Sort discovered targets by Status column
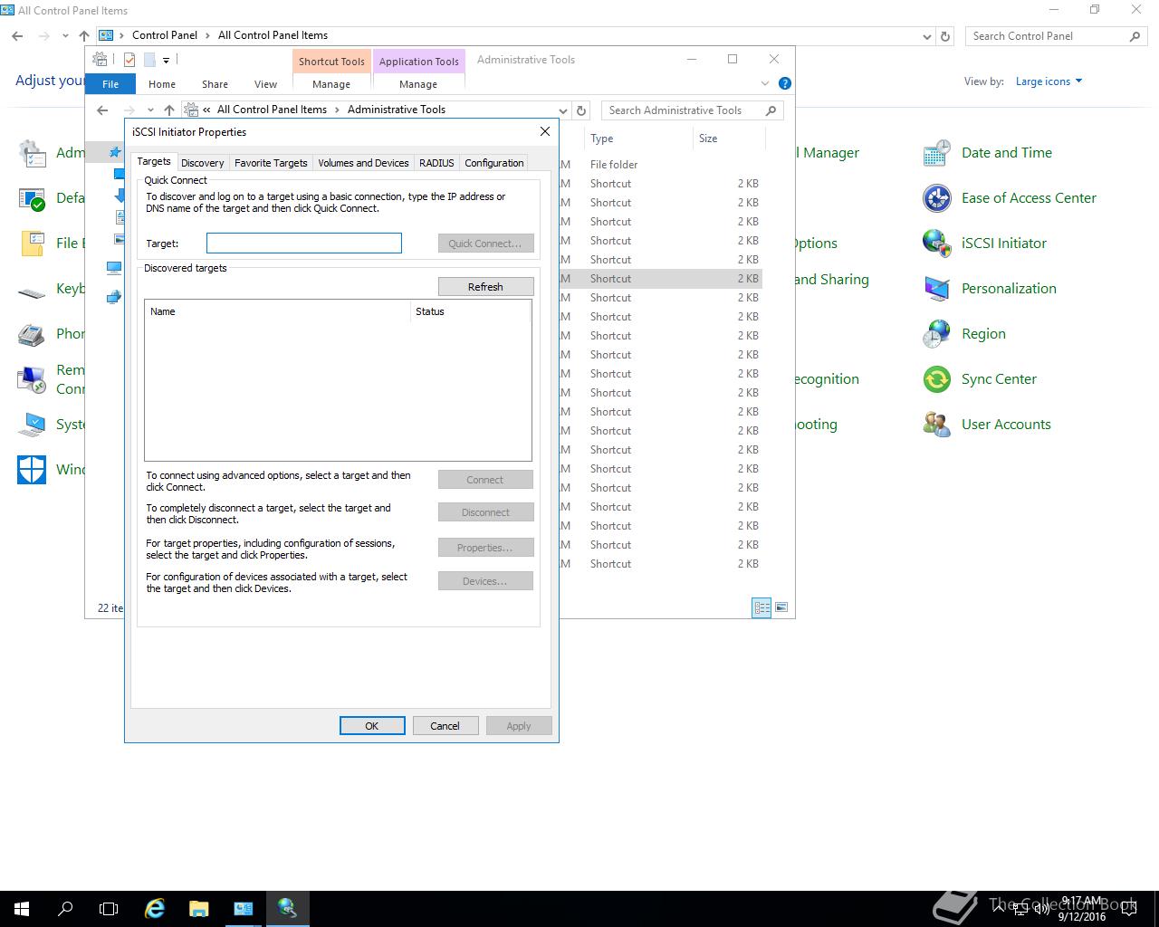Viewport: 1159px width, 927px height. point(470,311)
